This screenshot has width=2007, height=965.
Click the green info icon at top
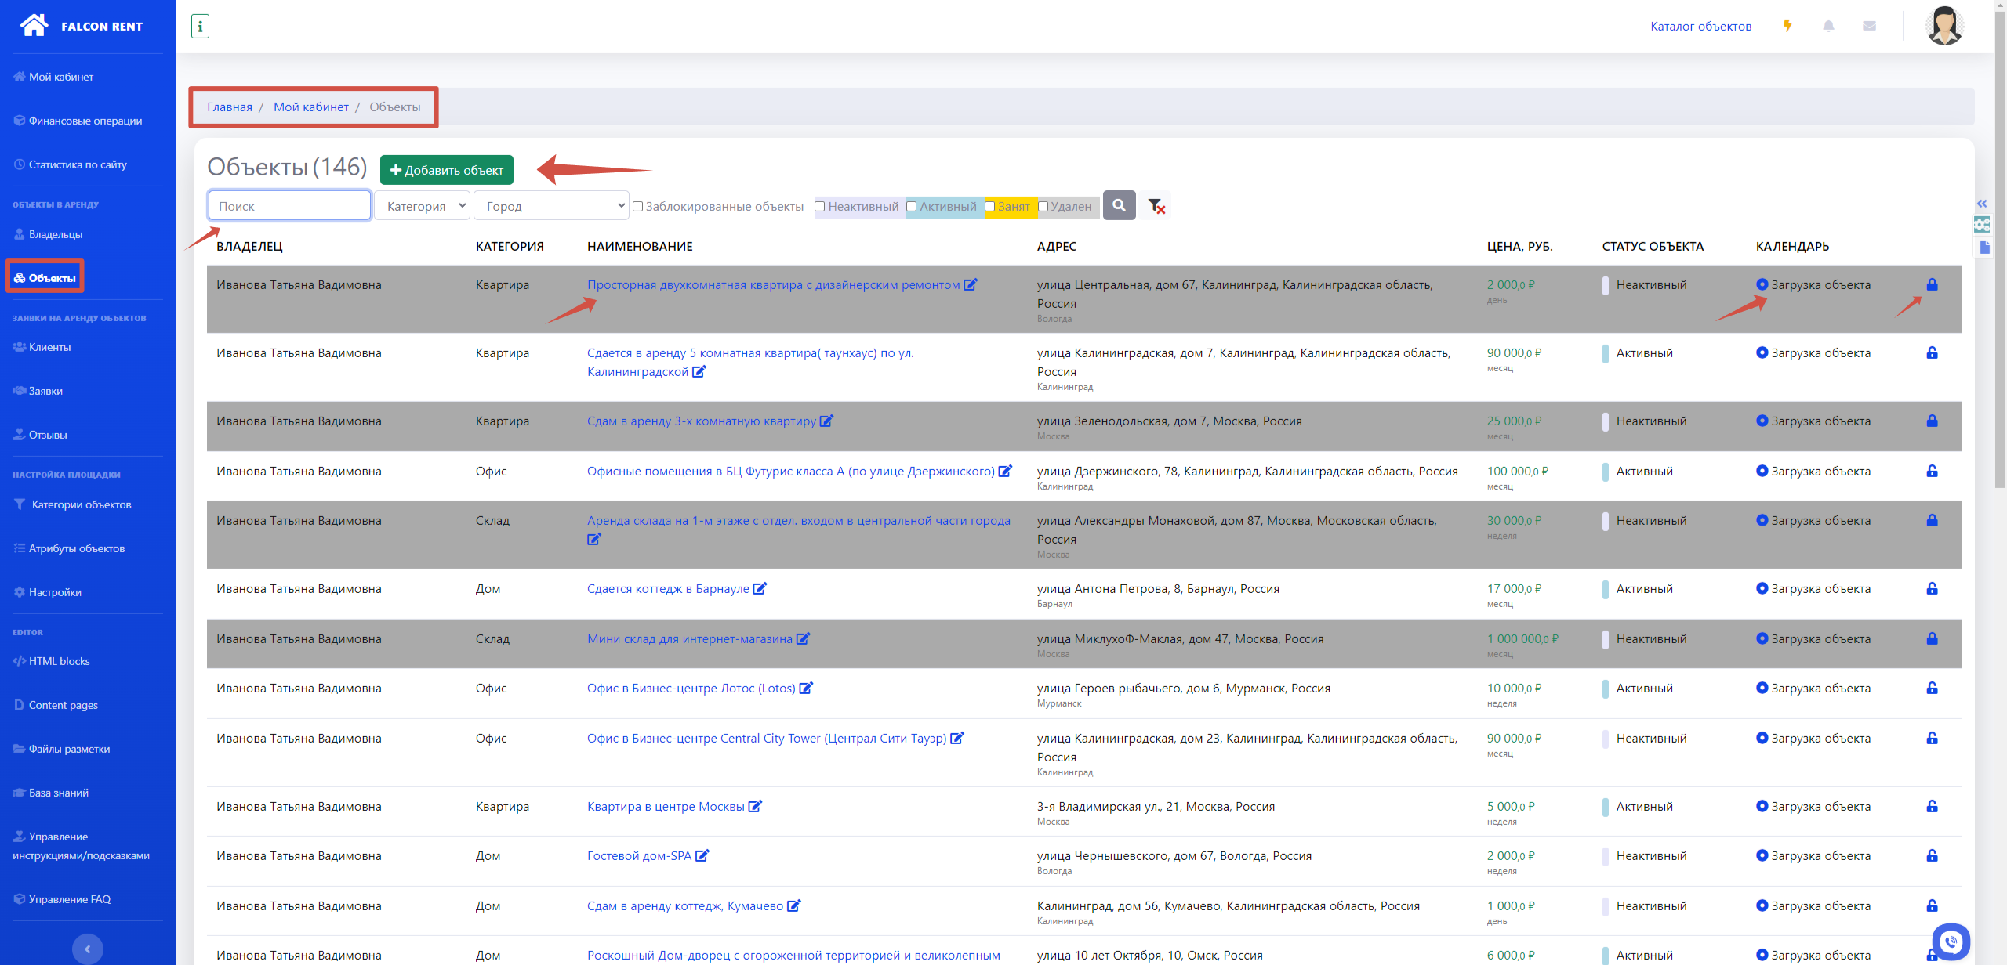click(x=200, y=26)
